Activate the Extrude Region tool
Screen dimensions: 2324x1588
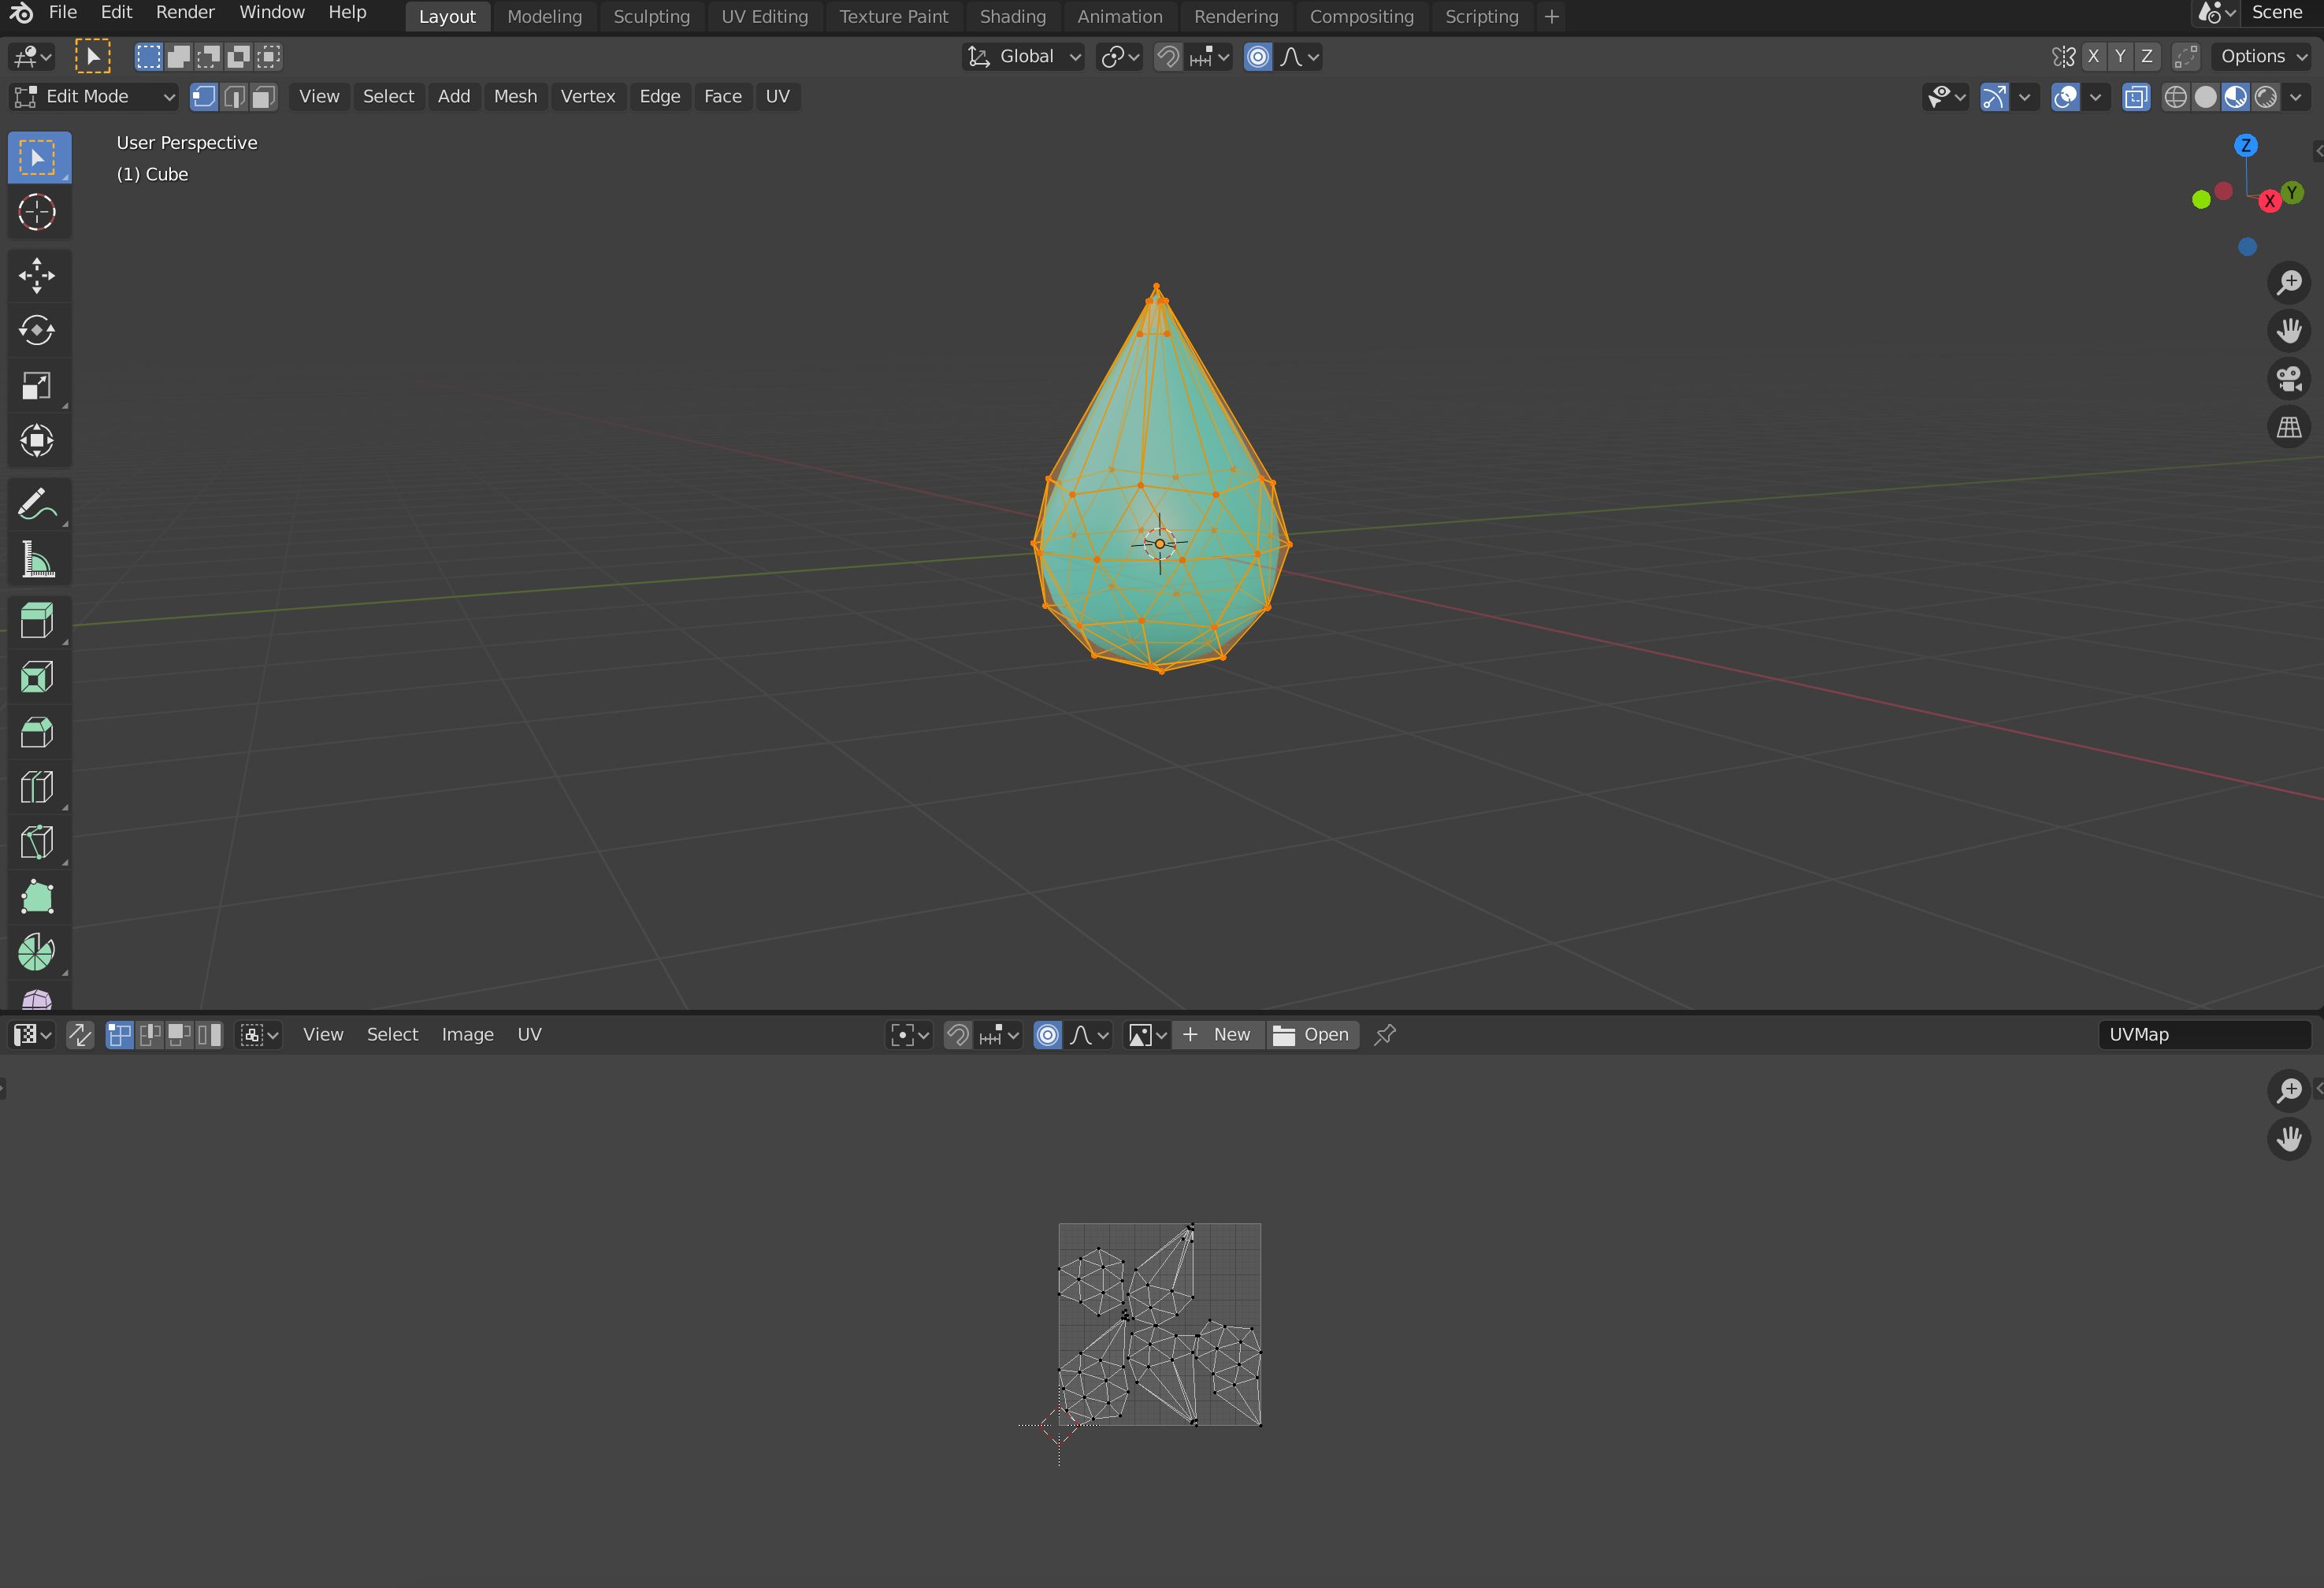click(38, 622)
